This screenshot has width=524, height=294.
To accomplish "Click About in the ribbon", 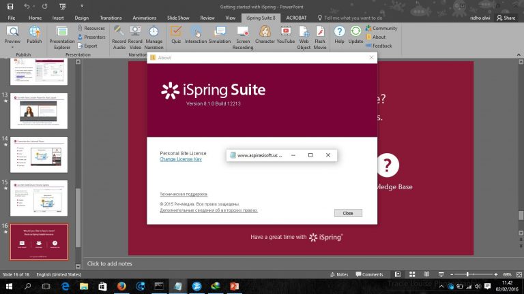I will click(376, 37).
